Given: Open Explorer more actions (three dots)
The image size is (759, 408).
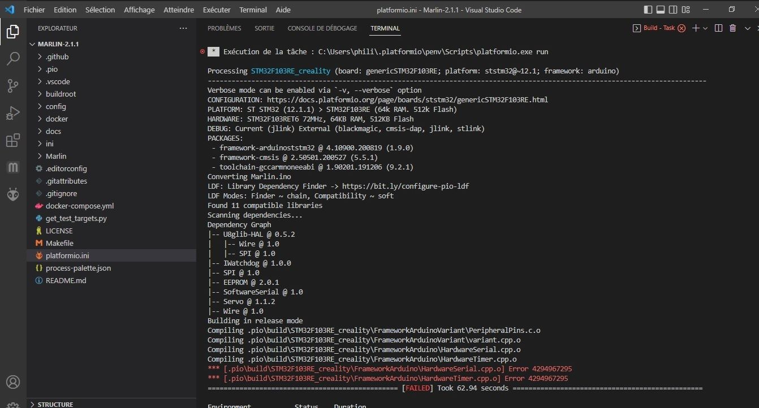Looking at the screenshot, I should (x=183, y=28).
